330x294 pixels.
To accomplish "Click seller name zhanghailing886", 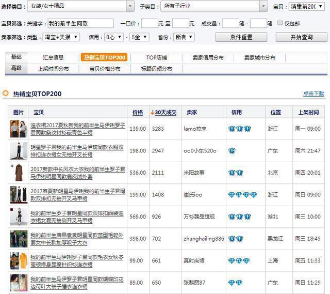I will pyautogui.click(x=204, y=239).
